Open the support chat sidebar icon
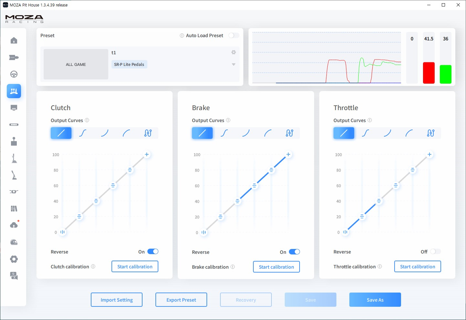466x320 pixels. coord(14,276)
